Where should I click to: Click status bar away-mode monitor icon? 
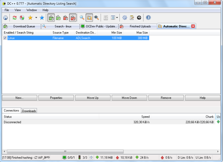point(64,157)
